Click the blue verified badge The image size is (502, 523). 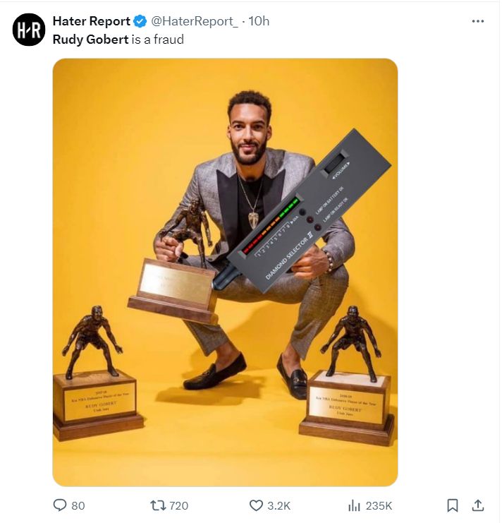[140, 21]
